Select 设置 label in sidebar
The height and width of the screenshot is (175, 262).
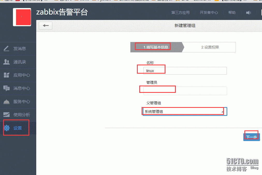pos(18,128)
